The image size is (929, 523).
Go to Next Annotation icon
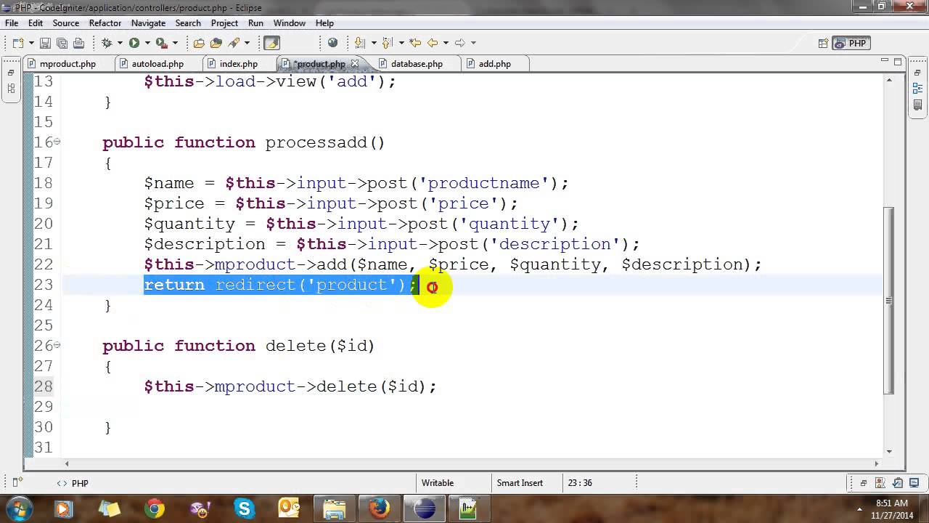(360, 43)
